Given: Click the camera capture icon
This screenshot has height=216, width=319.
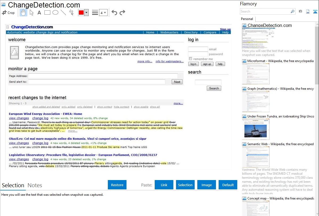Looking at the screenshot, I should coord(300,11).
